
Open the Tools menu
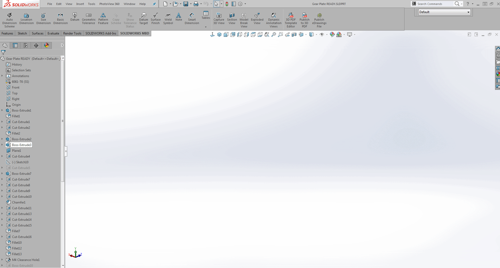[x=92, y=4]
